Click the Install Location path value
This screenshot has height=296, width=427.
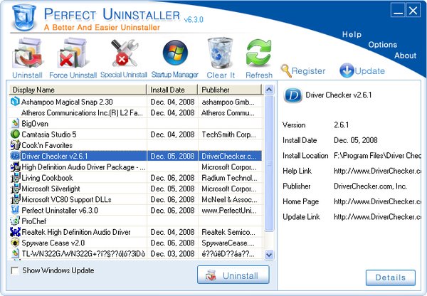coord(377,156)
